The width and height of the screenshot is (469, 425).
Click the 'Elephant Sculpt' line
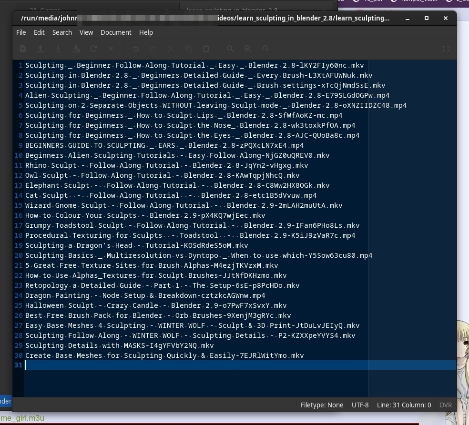(177, 185)
